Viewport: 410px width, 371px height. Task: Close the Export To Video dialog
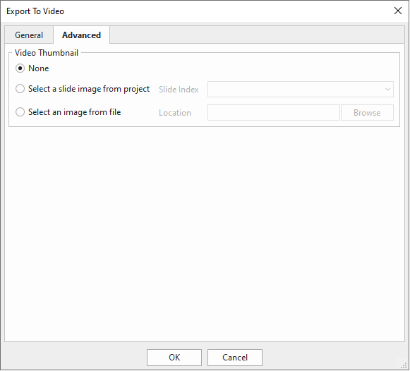pos(398,11)
